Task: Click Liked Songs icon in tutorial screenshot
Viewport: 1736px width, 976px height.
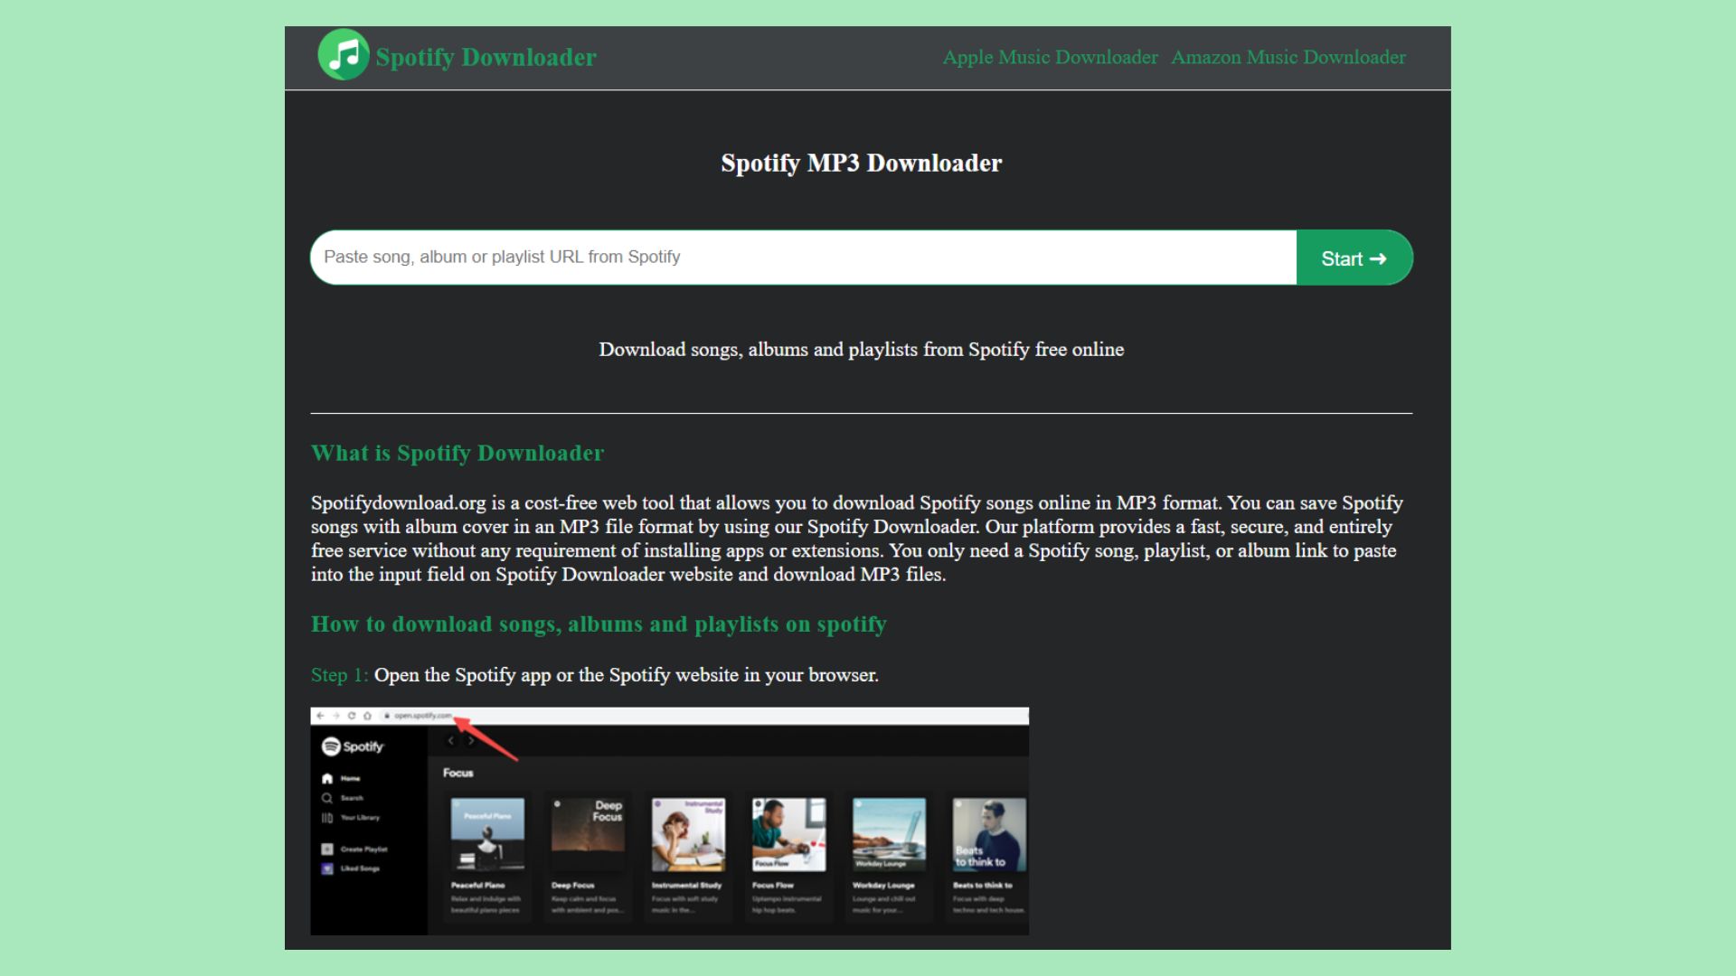Action: pyautogui.click(x=327, y=868)
